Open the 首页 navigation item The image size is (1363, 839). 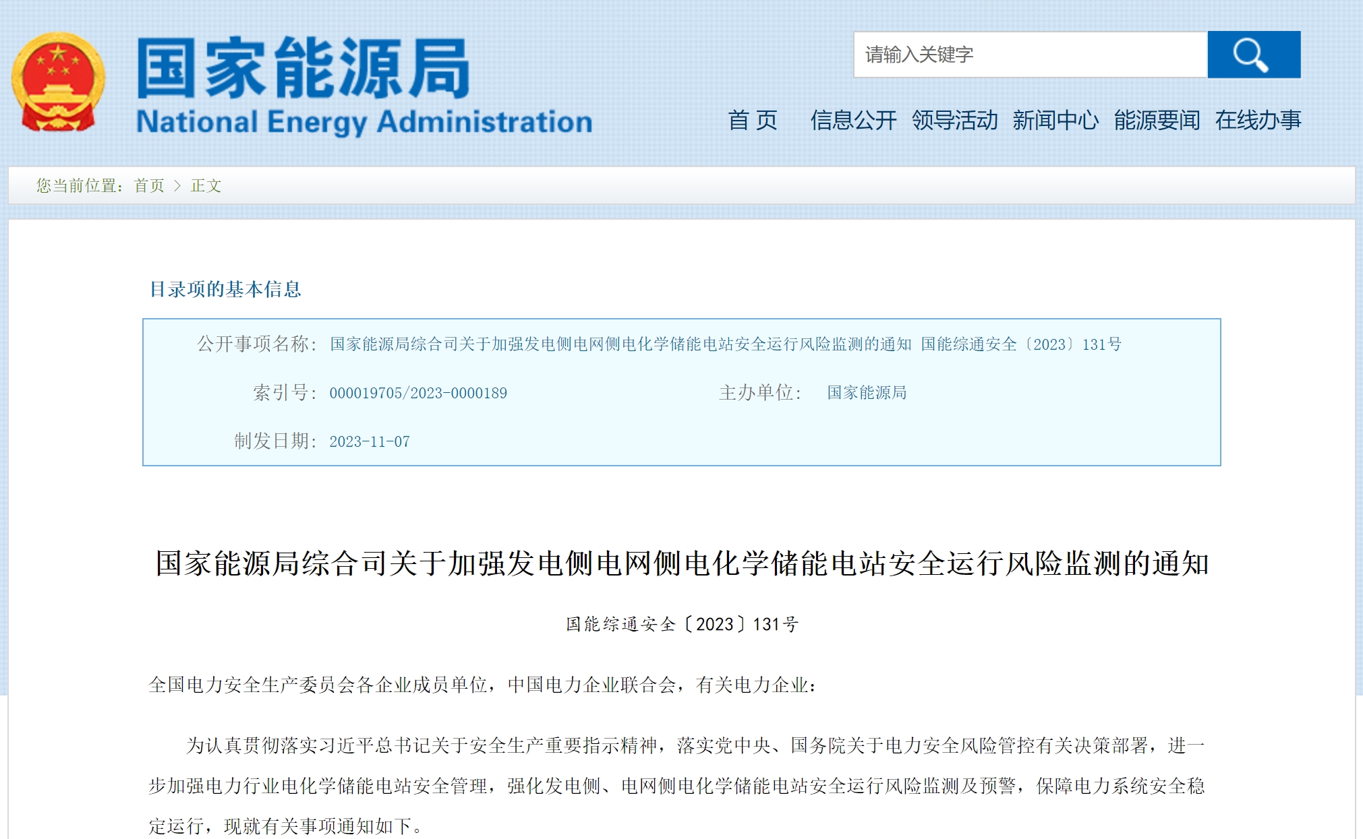[x=752, y=120]
